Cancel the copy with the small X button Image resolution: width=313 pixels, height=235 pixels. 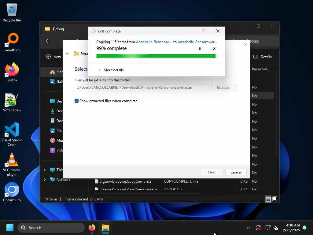[214, 49]
